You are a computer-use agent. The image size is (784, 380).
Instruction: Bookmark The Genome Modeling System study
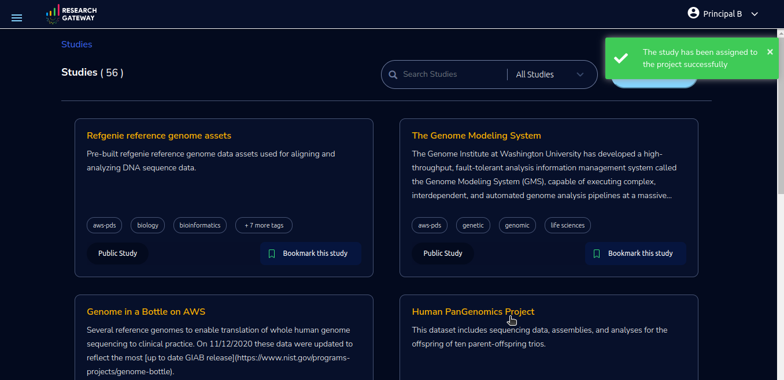635,254
